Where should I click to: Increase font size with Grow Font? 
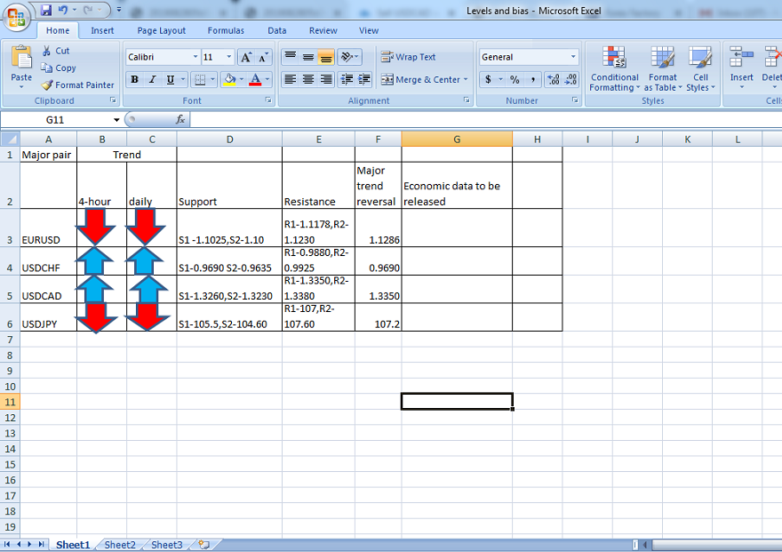tap(246, 58)
